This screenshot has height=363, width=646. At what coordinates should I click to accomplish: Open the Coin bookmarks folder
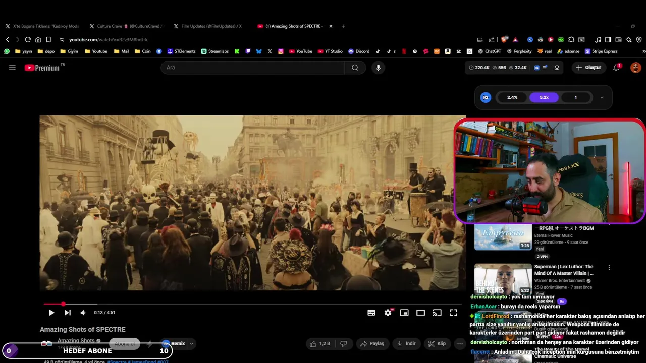click(143, 51)
